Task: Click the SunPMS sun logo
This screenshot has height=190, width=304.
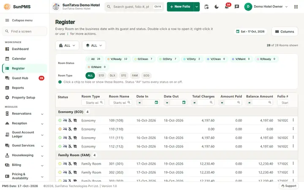Action: [7, 7]
